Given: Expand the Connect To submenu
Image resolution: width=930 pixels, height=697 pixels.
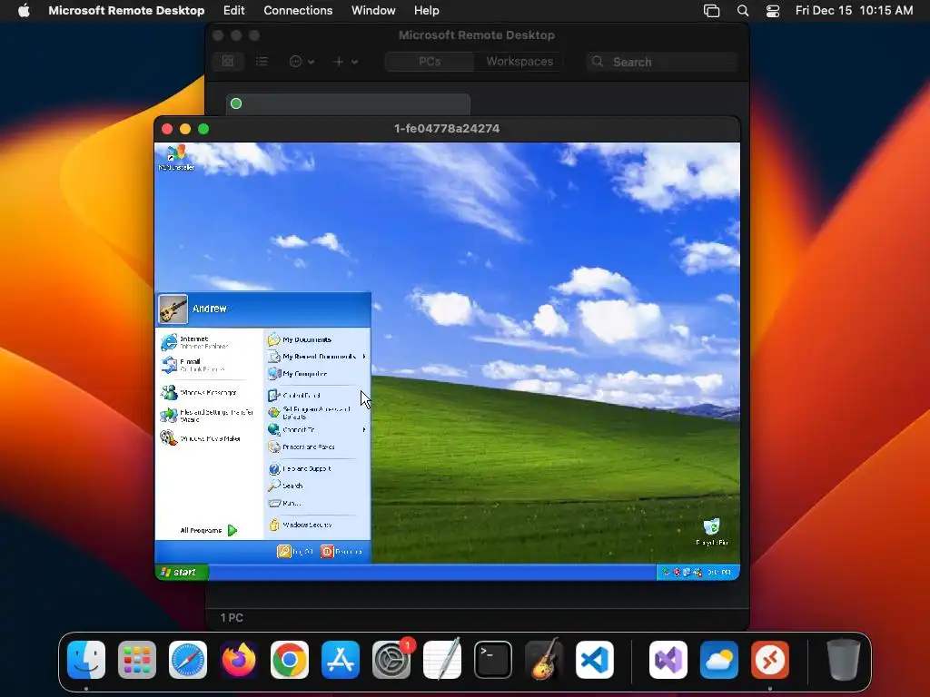Looking at the screenshot, I should [317, 429].
